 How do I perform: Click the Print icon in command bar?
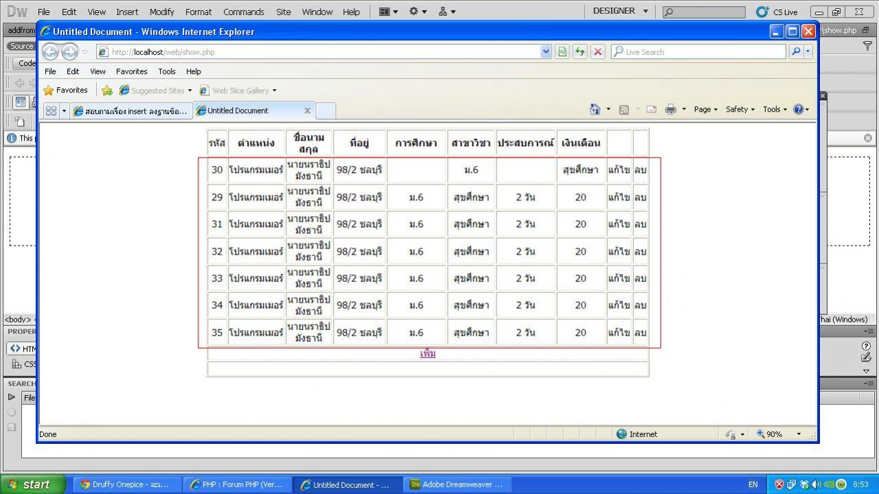670,110
